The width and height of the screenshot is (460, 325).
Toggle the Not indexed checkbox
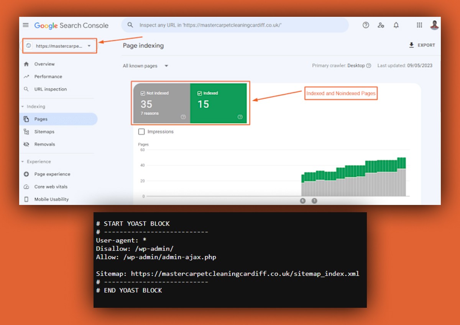pos(143,93)
